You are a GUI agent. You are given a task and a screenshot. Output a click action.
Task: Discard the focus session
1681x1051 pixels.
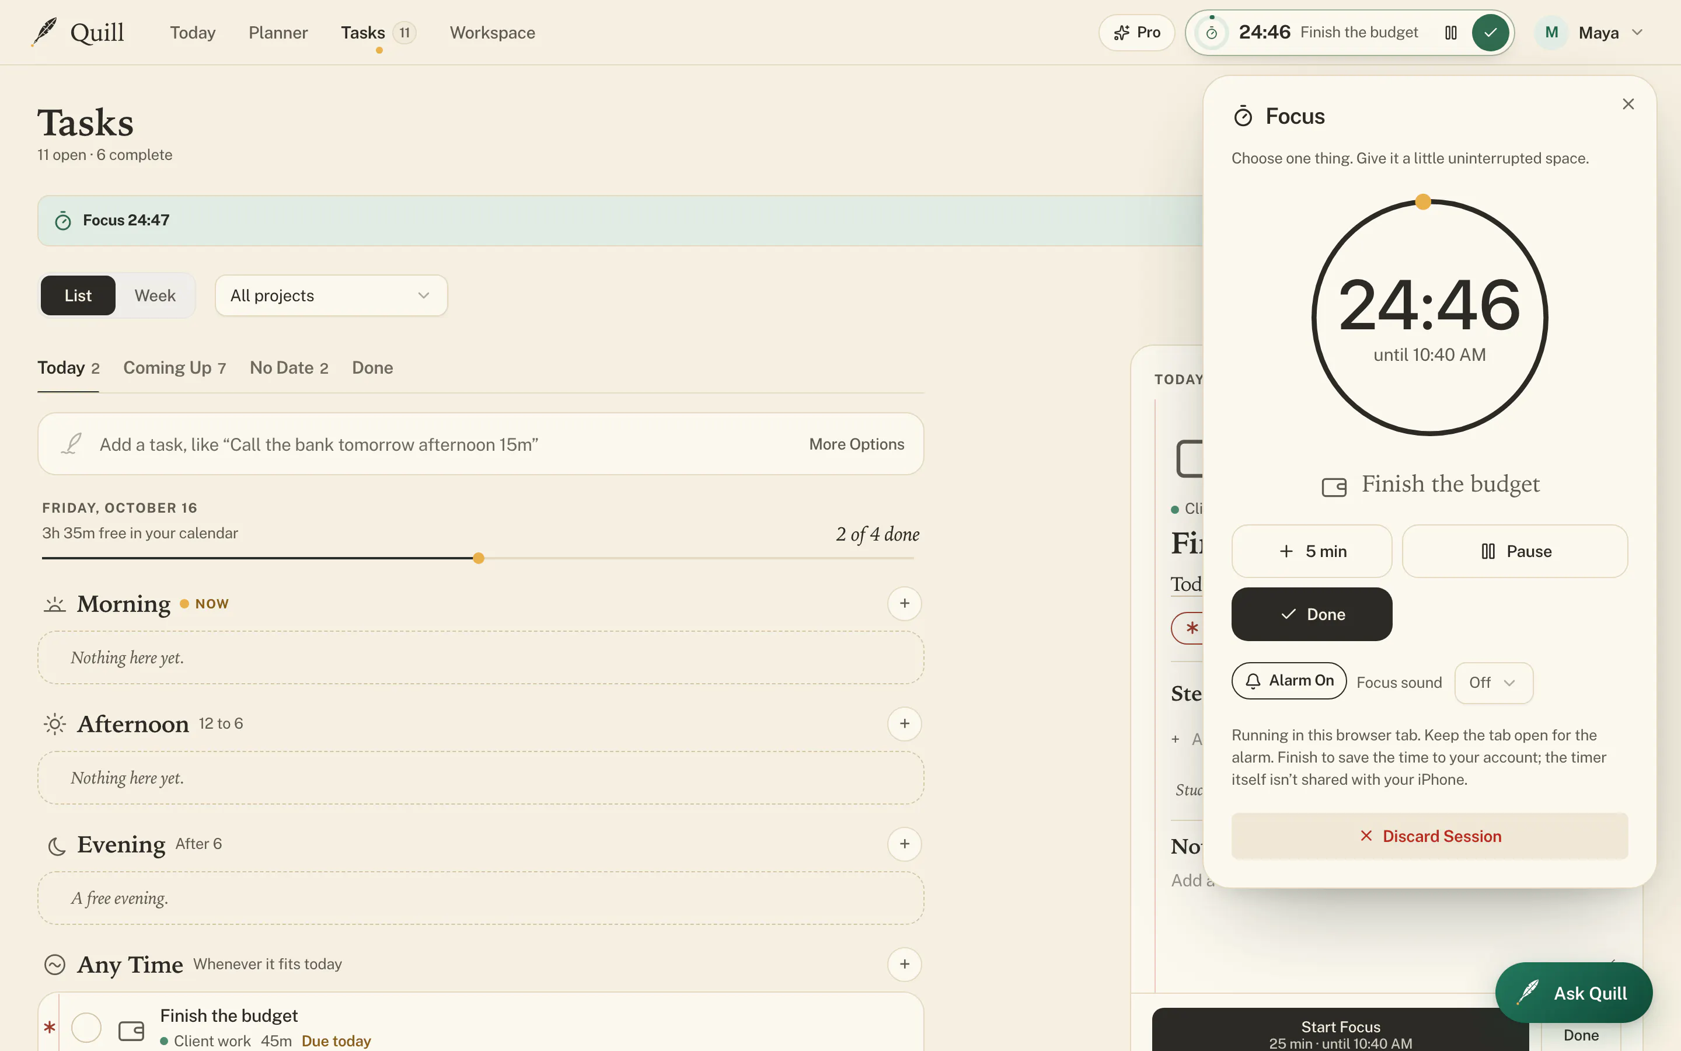coord(1429,836)
